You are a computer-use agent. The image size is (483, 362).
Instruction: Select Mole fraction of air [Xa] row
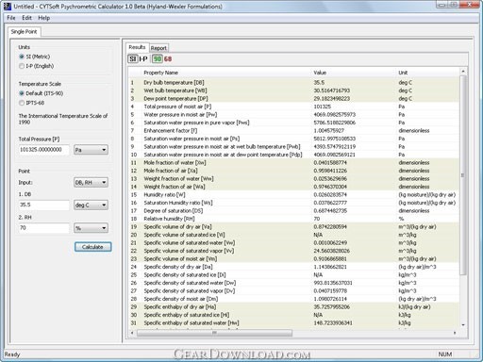(294, 171)
